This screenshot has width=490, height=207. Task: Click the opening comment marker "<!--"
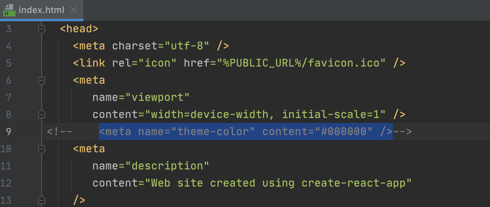click(60, 131)
